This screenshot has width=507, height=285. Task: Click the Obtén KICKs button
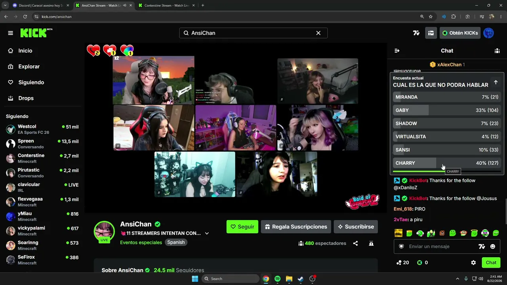click(x=460, y=33)
